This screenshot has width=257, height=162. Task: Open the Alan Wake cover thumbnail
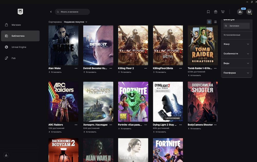[63, 45]
